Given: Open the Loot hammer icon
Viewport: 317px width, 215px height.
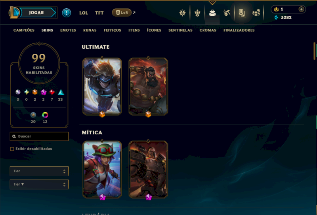Looking at the screenshot, I should tap(227, 13).
